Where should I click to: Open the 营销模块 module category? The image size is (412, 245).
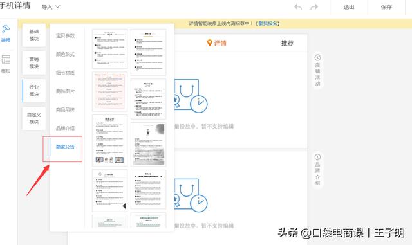(34, 63)
